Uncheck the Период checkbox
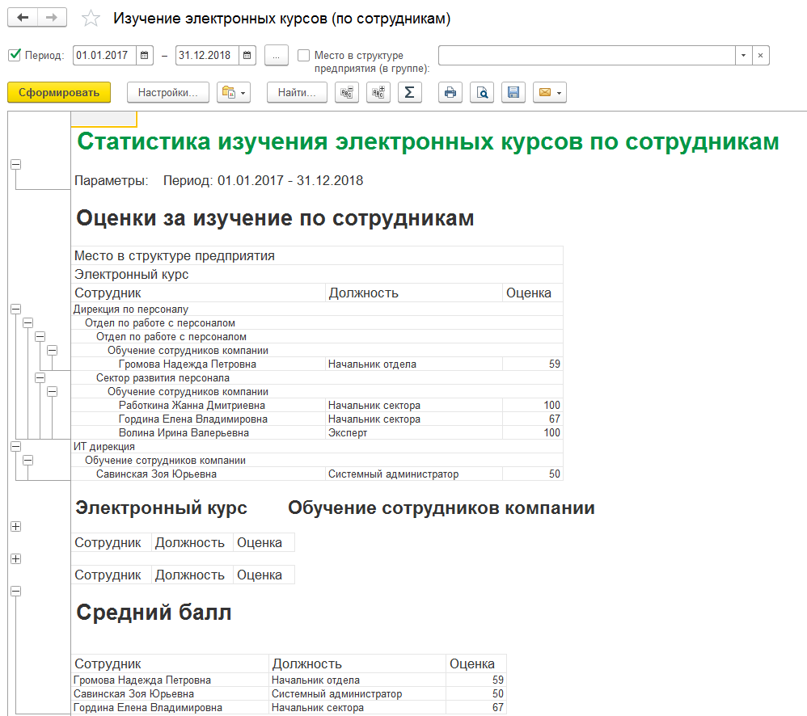The width and height of the screenshot is (807, 716). pos(14,56)
